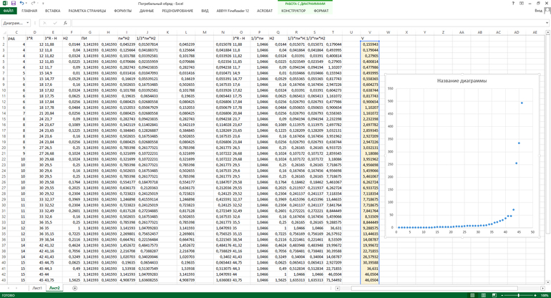551x298 pixels.
Task: Click the Excel application icon
Action: (5, 3)
